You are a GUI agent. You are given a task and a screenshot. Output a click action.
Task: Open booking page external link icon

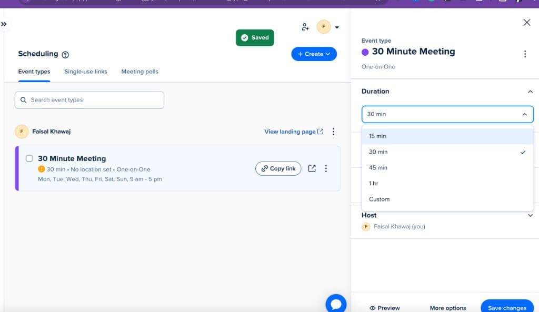312,168
